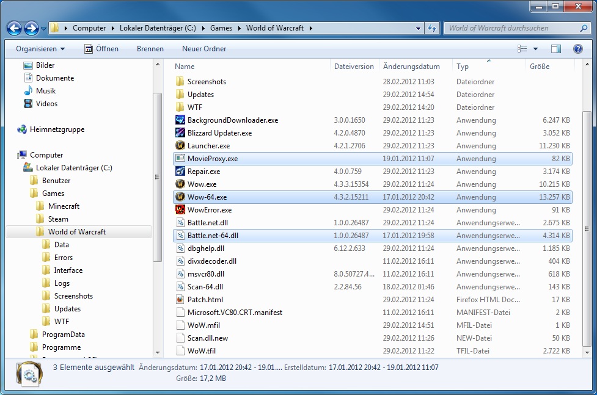Image resolution: width=597 pixels, height=395 pixels.
Task: Expand breadcrumb arrow after Games
Action: [240, 28]
